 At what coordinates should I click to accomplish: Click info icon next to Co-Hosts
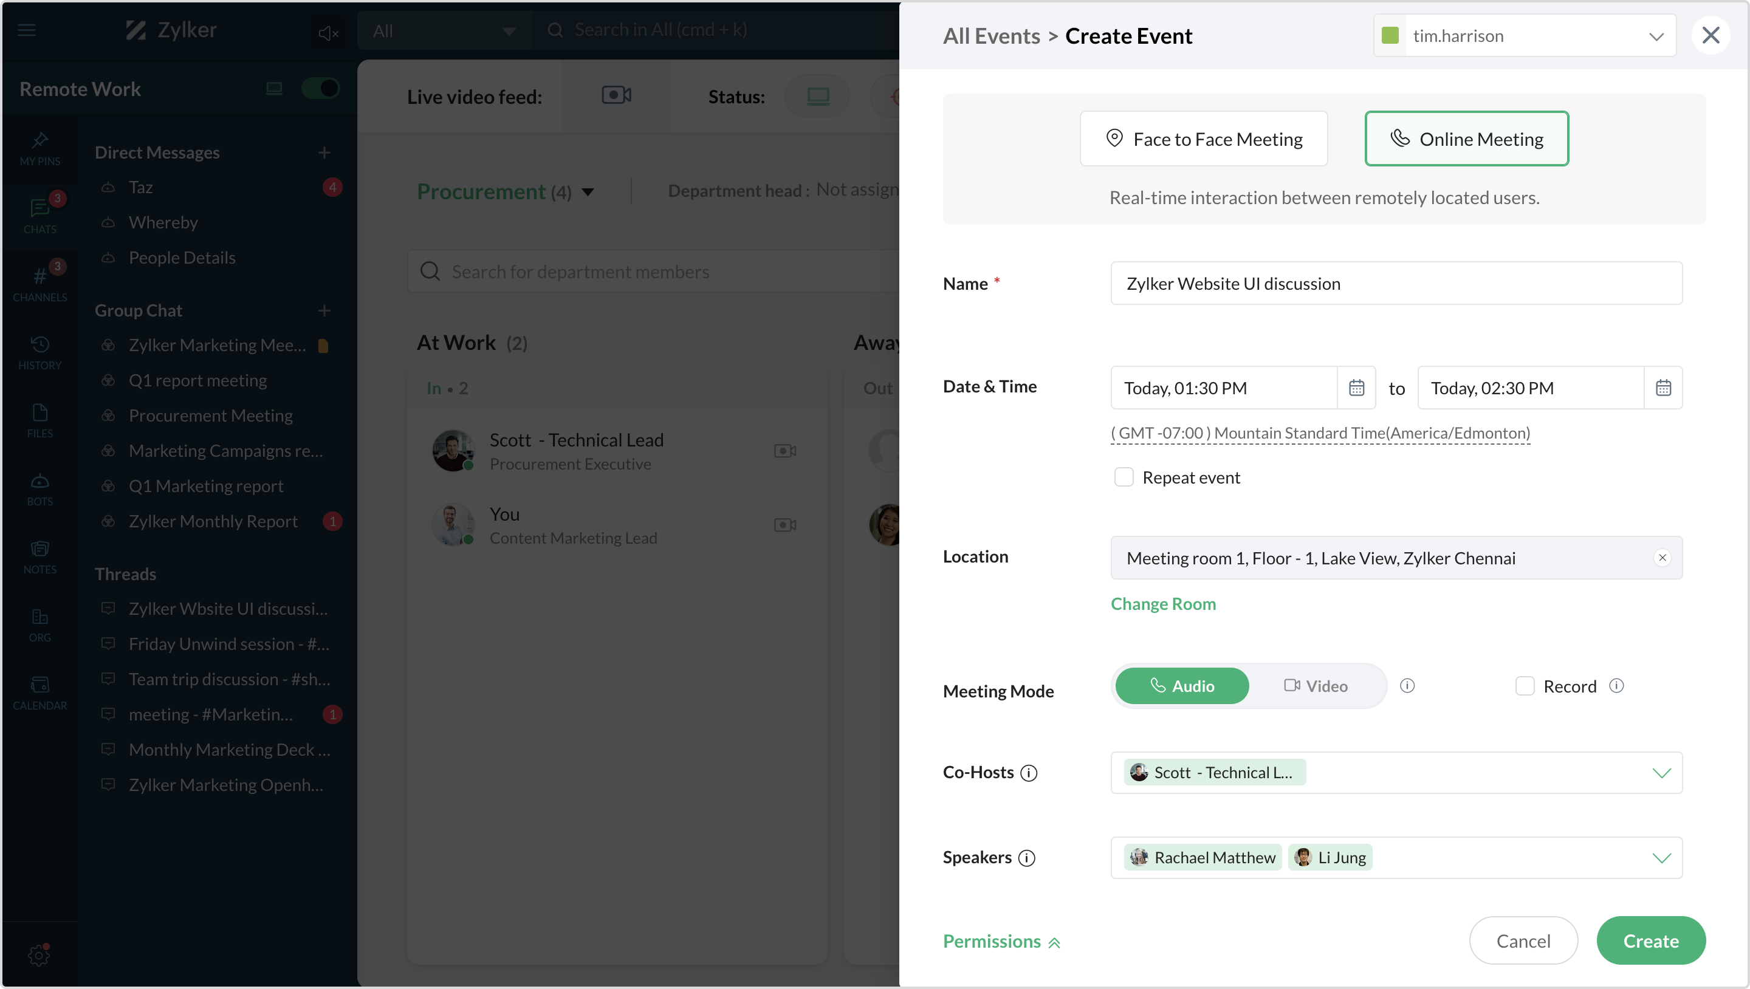pyautogui.click(x=1029, y=773)
